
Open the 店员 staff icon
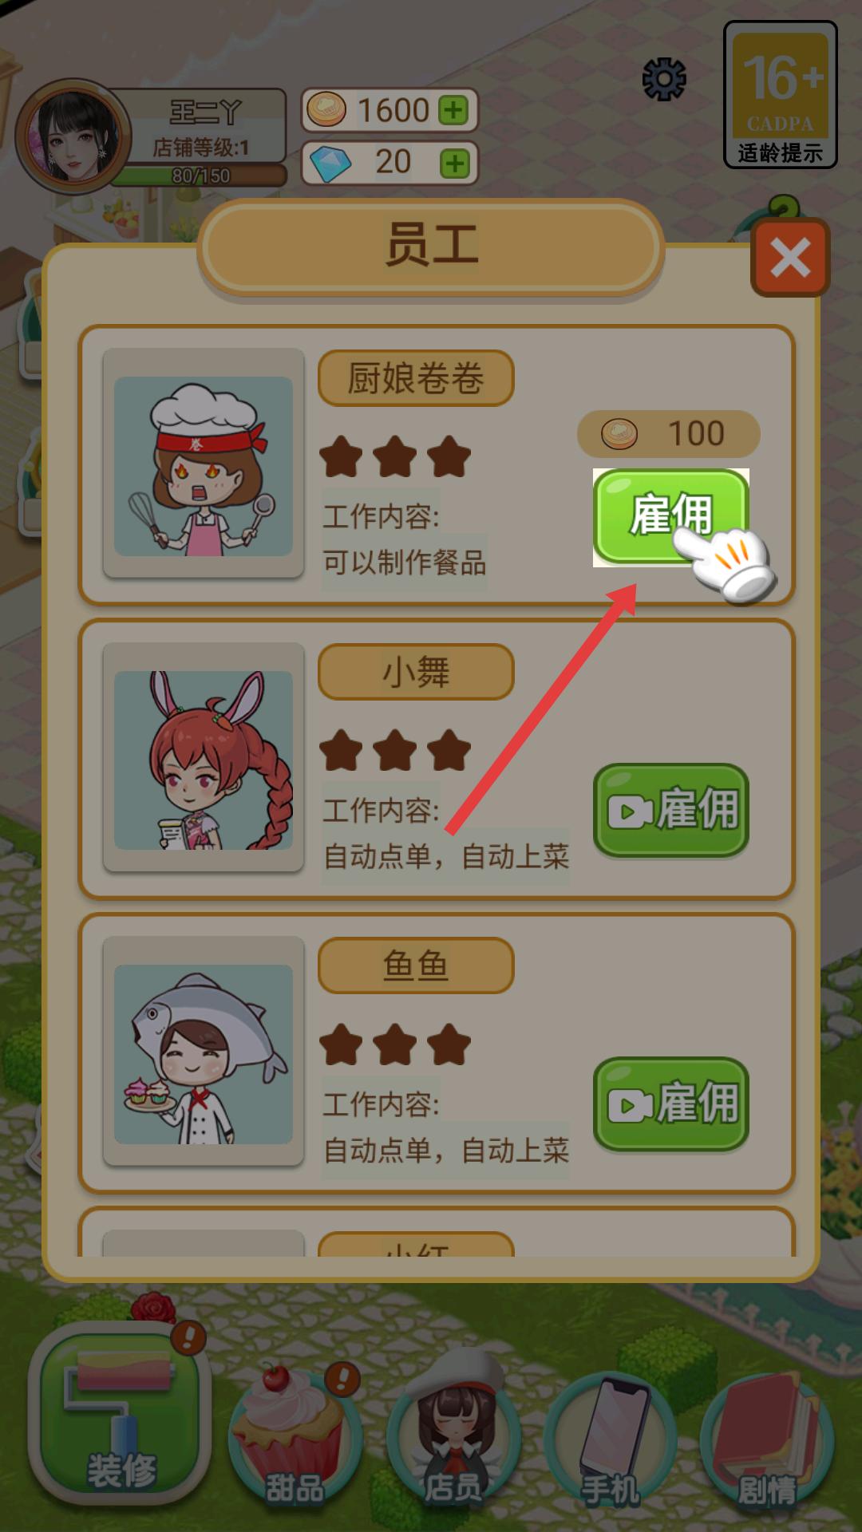pos(453,1428)
